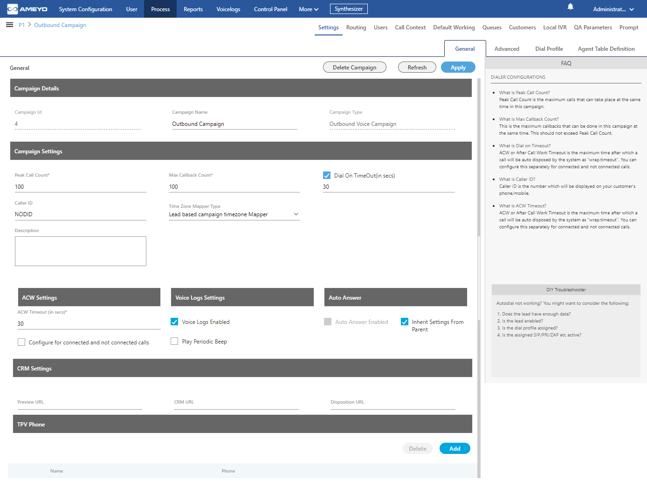Image resolution: width=647 pixels, height=487 pixels.
Task: Open the Default Working tab
Action: [x=454, y=27]
